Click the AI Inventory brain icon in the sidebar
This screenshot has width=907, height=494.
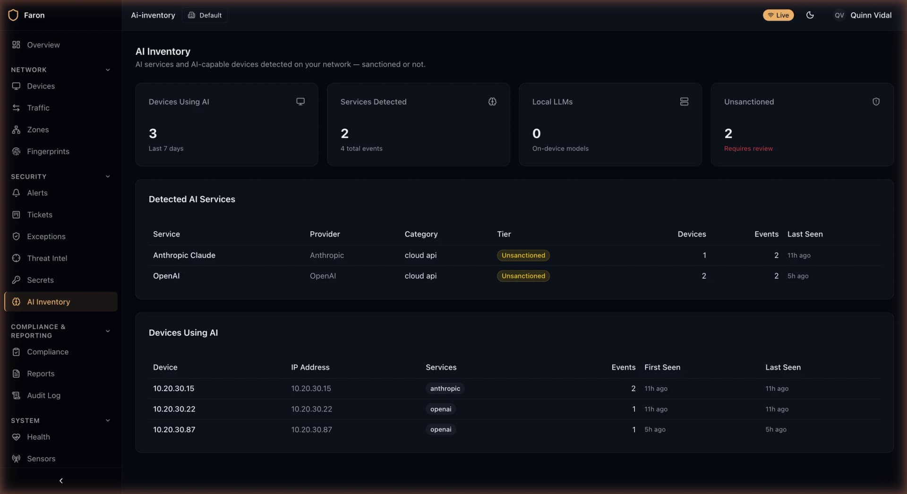[x=16, y=301]
